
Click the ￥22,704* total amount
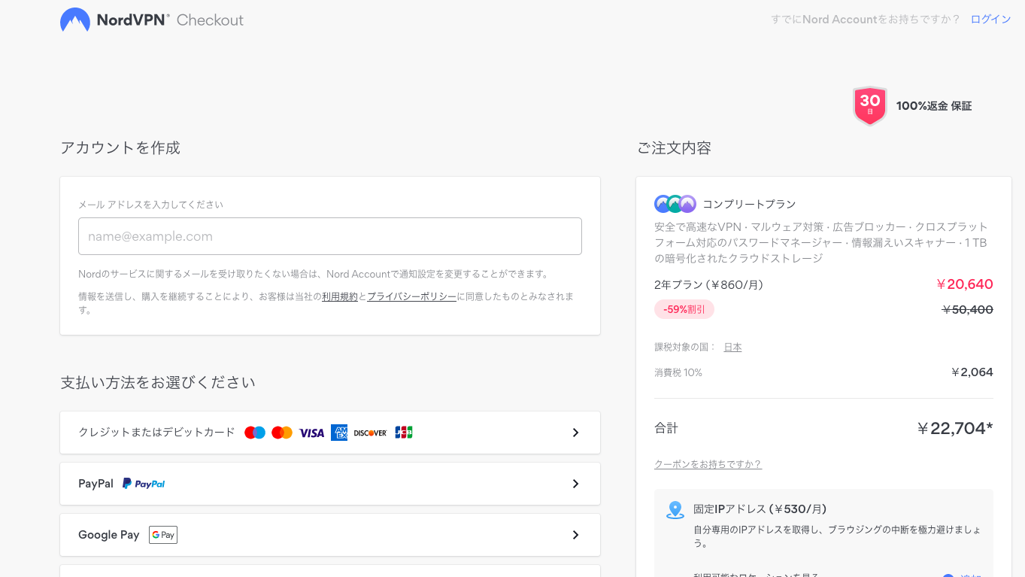tap(954, 428)
